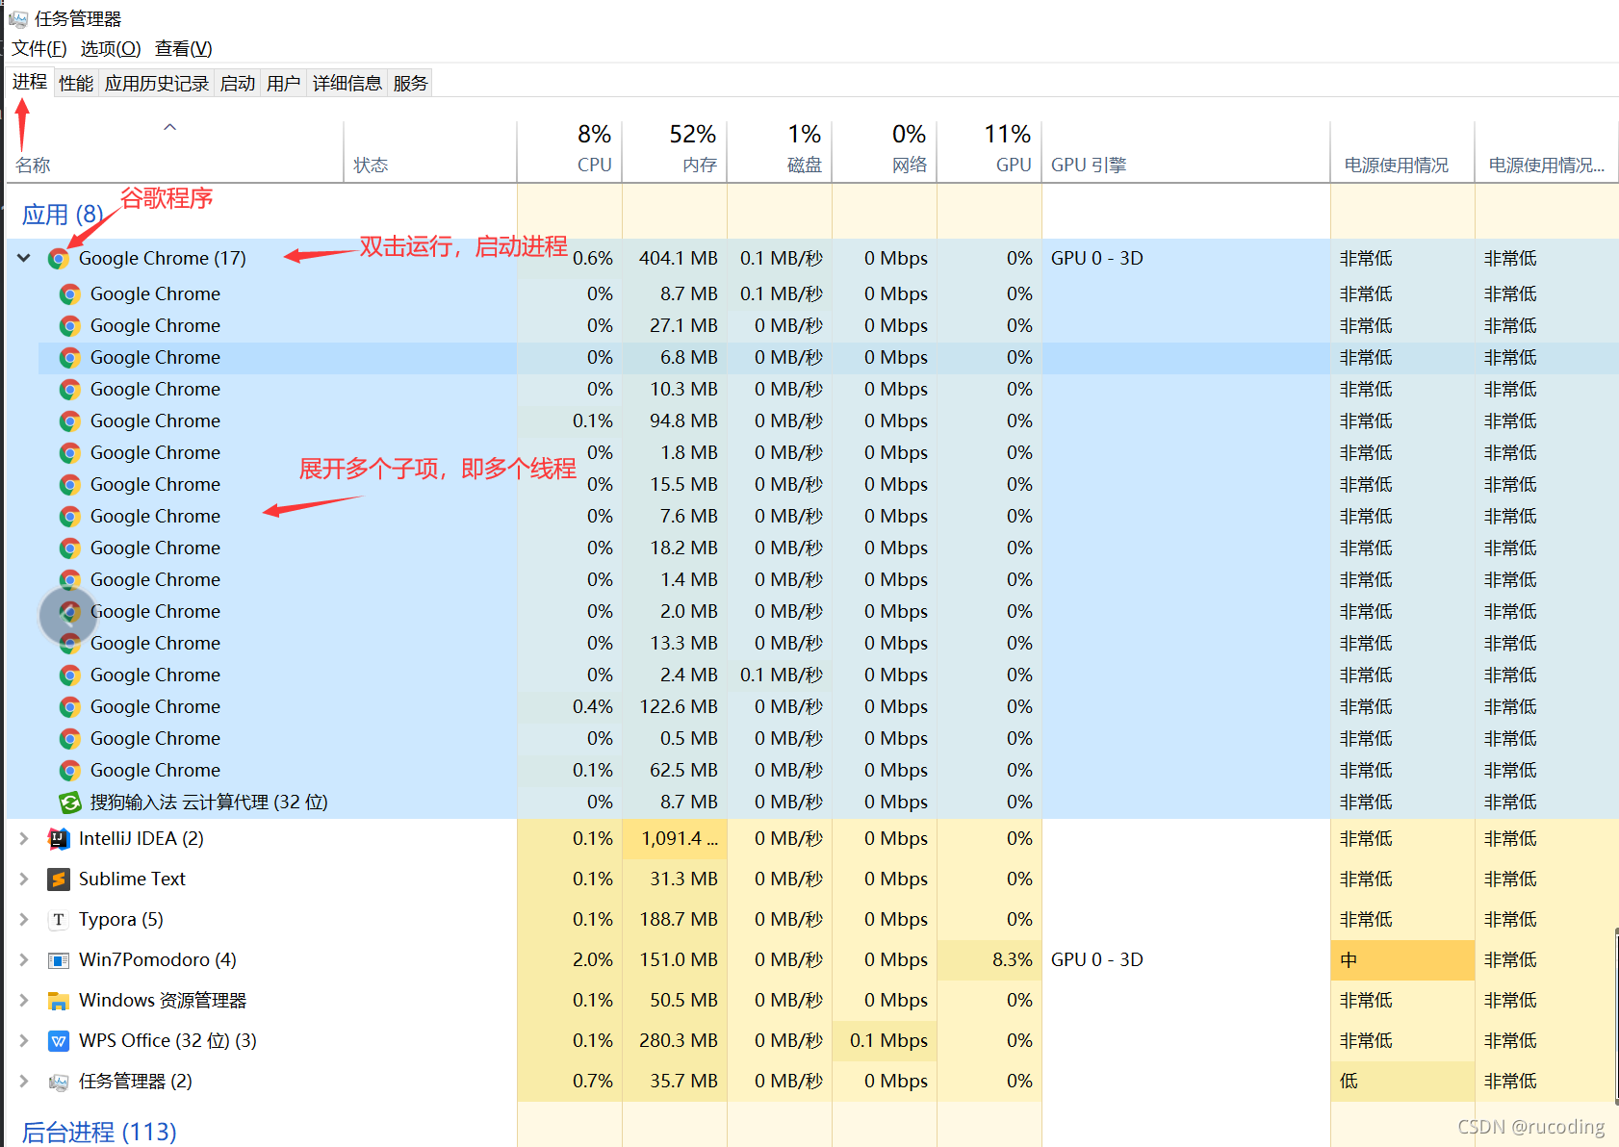The height and width of the screenshot is (1147, 1619).
Task: Expand the Sublime Text process row
Action: [x=24, y=879]
